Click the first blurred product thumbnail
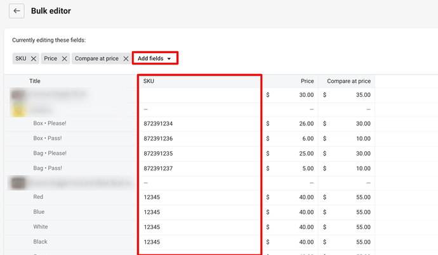Image resolution: width=438 pixels, height=255 pixels. 18,95
